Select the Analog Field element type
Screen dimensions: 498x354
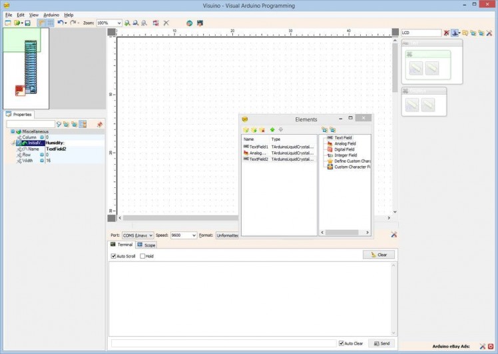pos(344,143)
